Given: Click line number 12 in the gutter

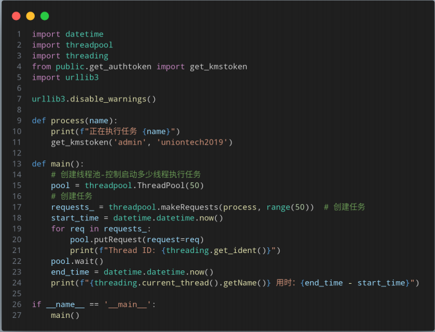Looking at the screenshot, I should click(x=17, y=153).
